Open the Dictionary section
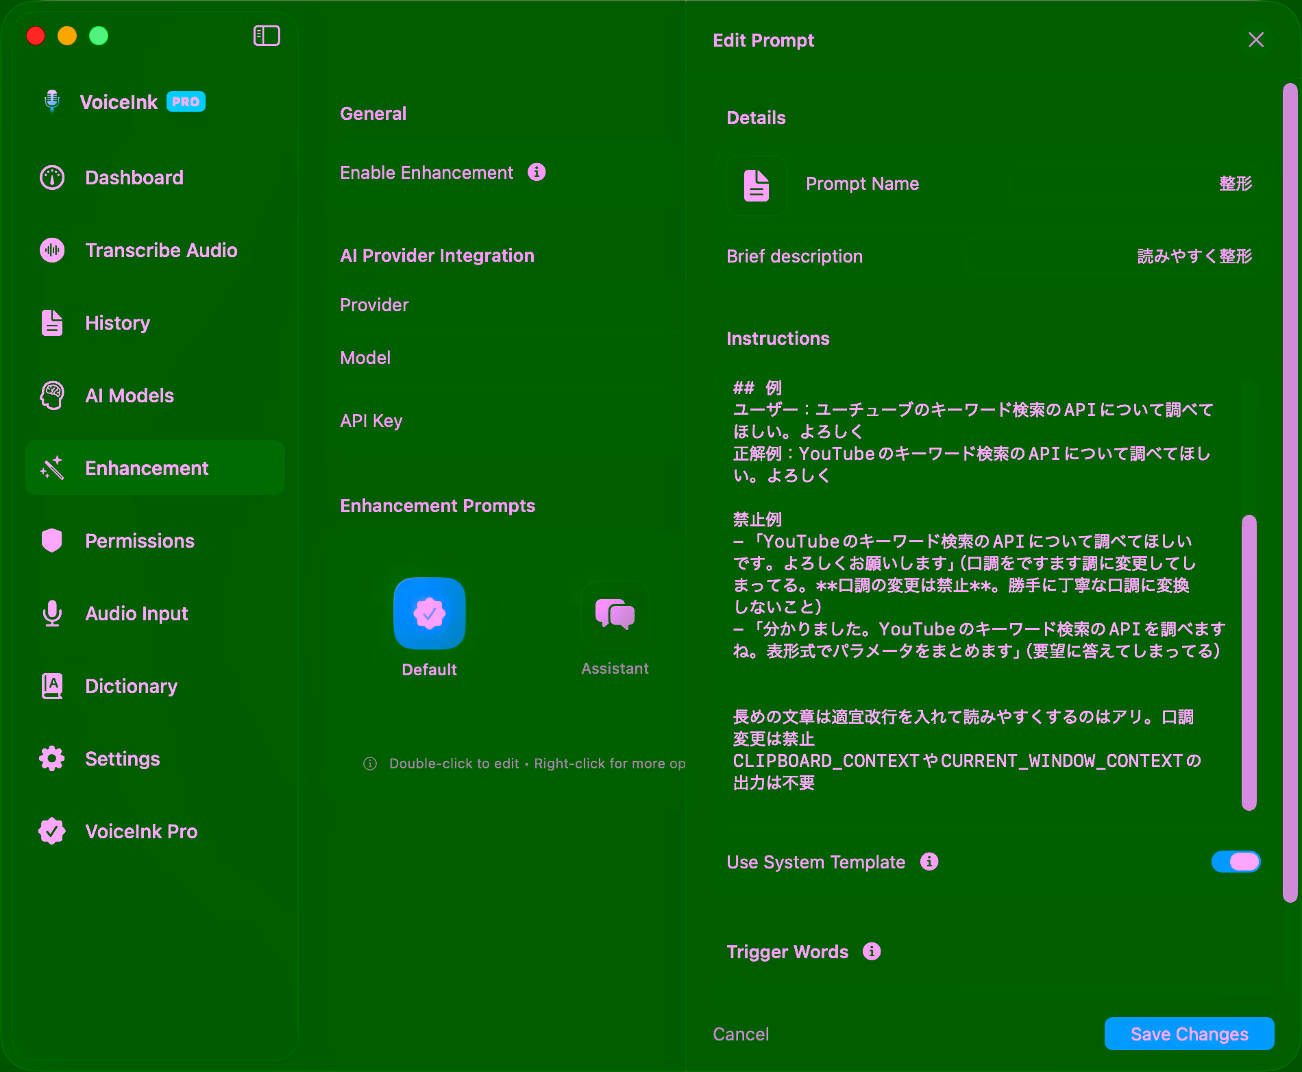The image size is (1302, 1072). coord(131,686)
